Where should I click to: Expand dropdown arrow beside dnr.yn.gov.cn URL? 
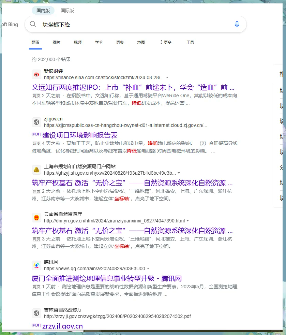(x=187, y=221)
